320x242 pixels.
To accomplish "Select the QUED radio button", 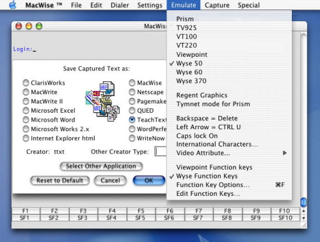I will click(x=132, y=111).
